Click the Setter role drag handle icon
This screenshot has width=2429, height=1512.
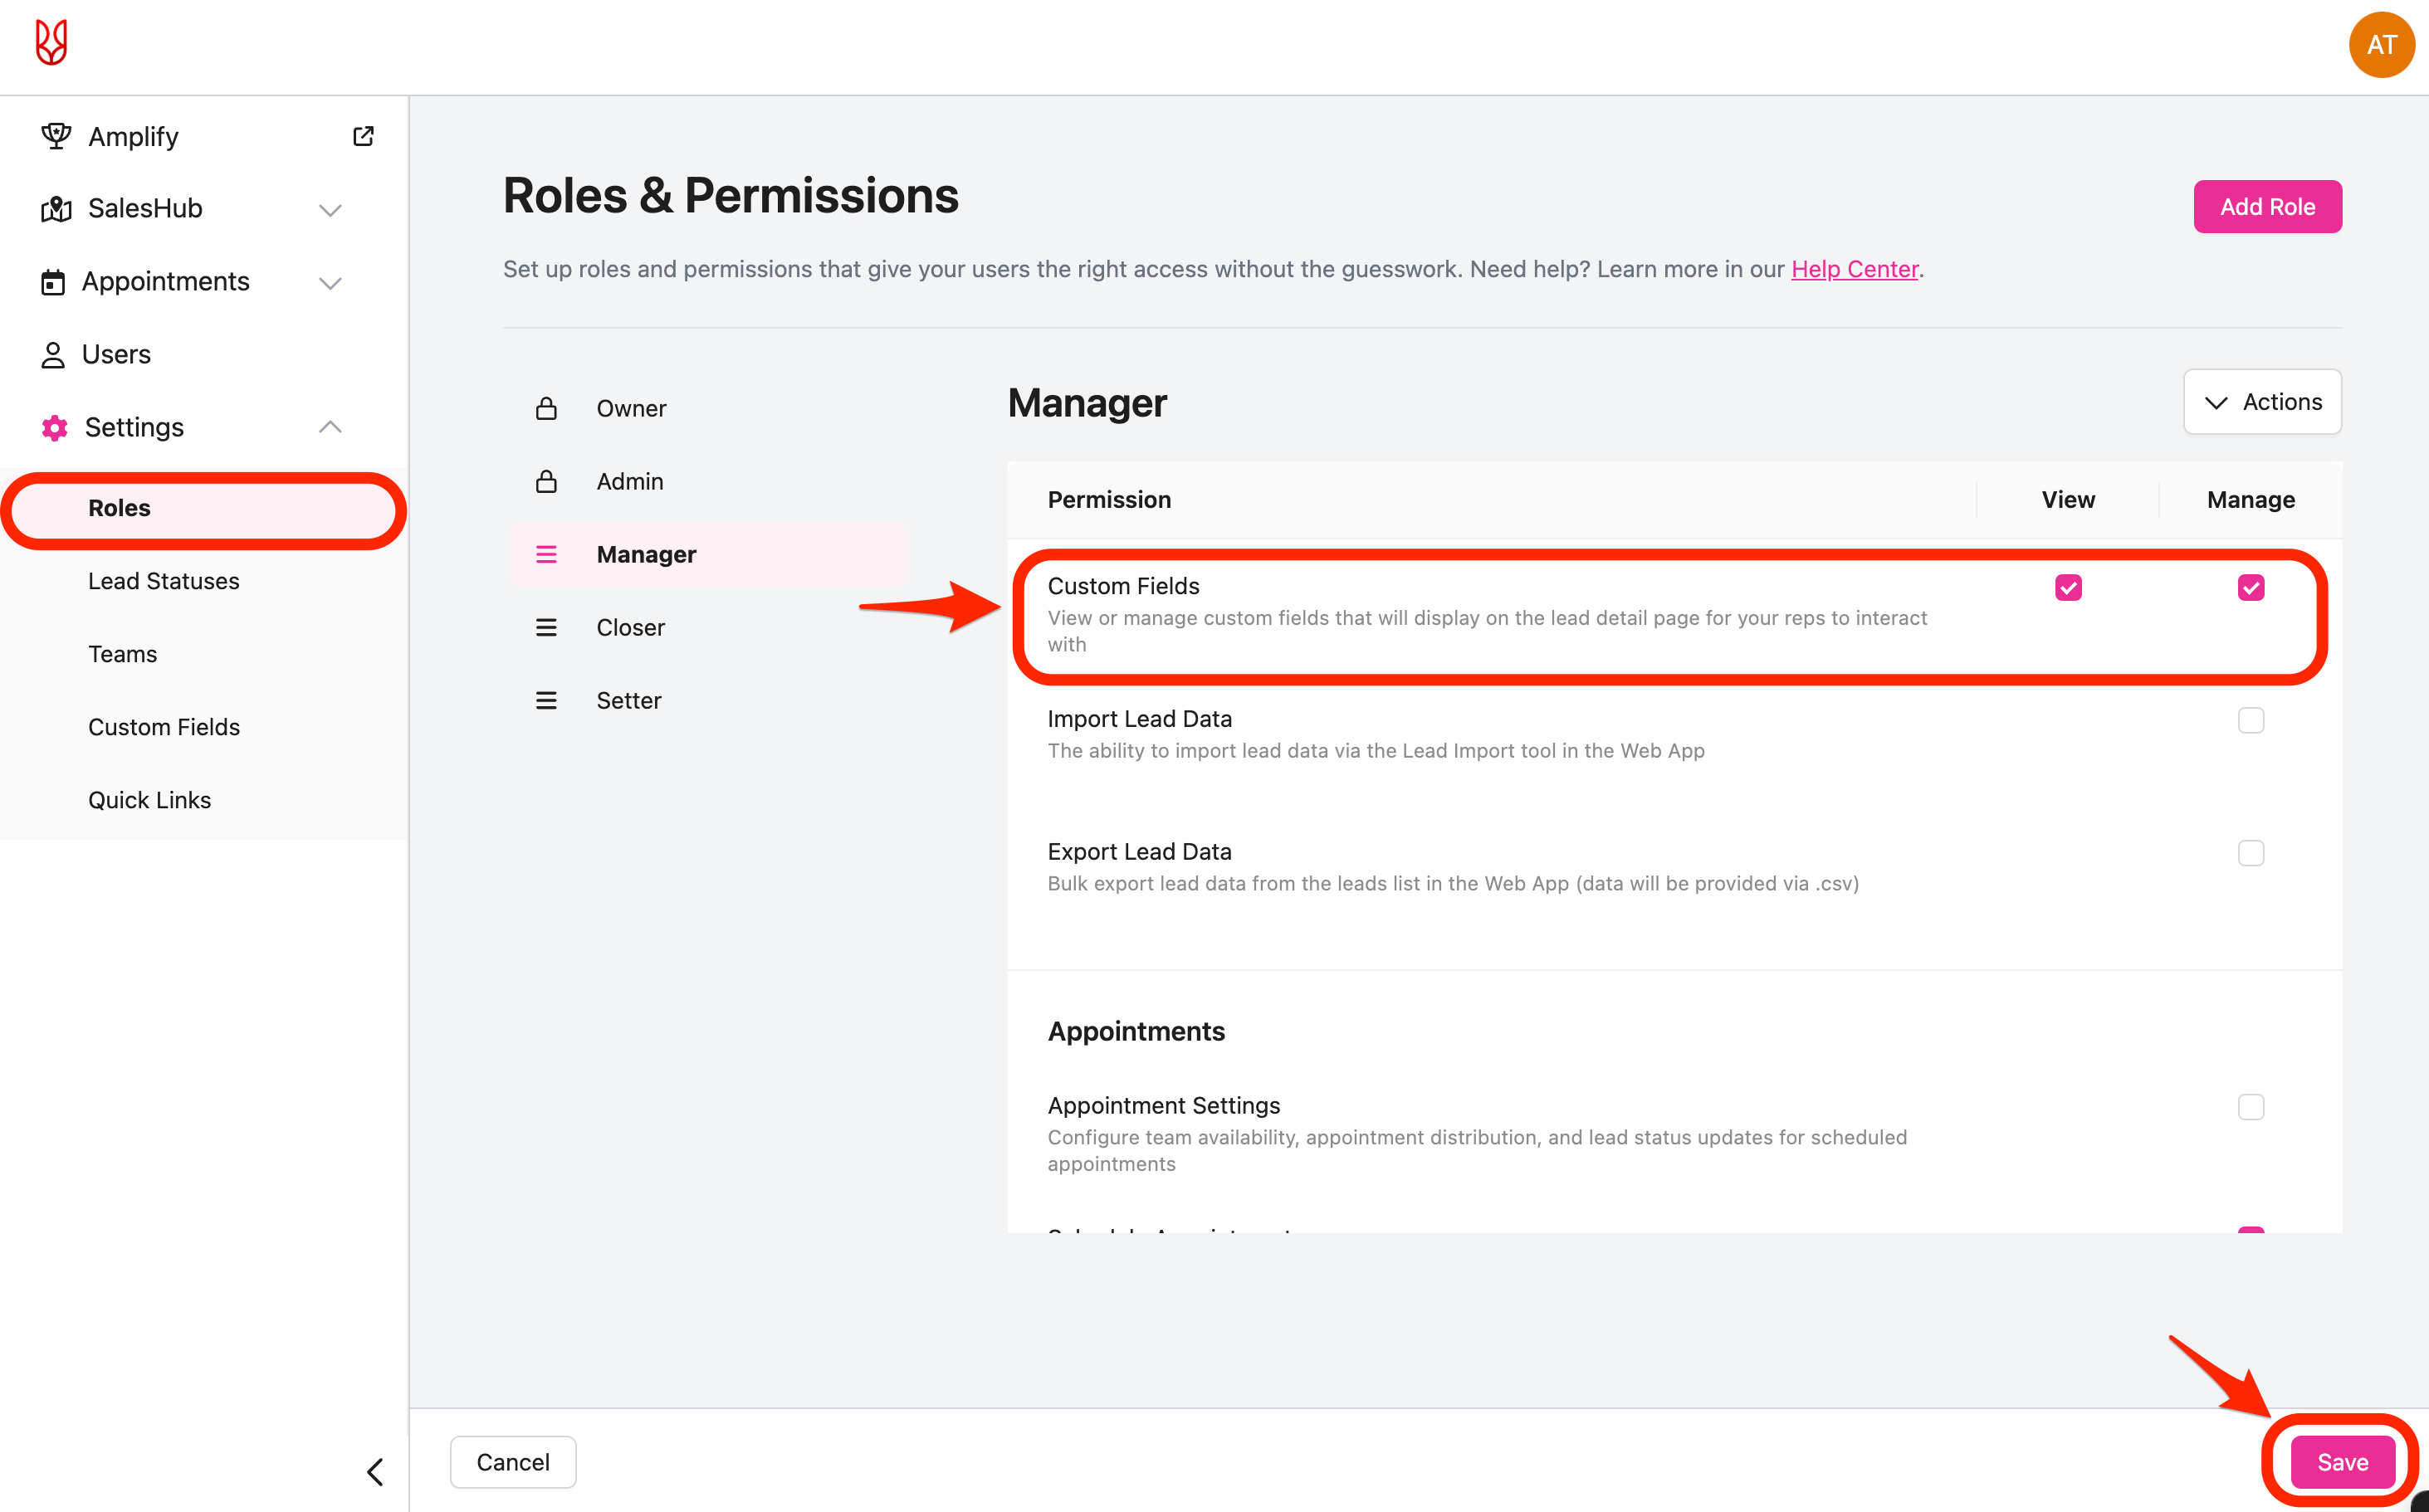546,700
